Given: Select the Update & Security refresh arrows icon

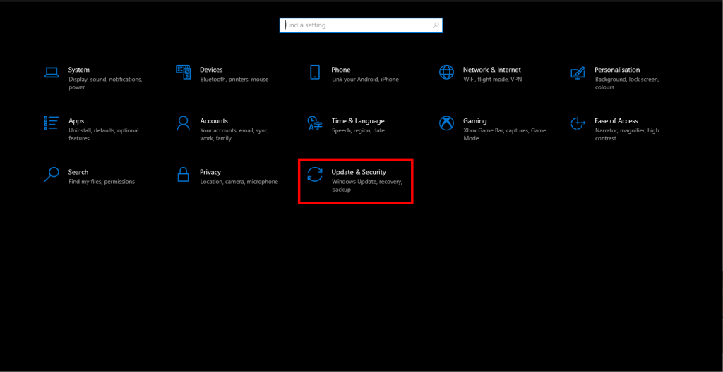Looking at the screenshot, I should click(315, 175).
